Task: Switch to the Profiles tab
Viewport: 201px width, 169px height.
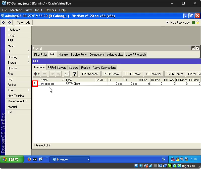Action: 85,67
